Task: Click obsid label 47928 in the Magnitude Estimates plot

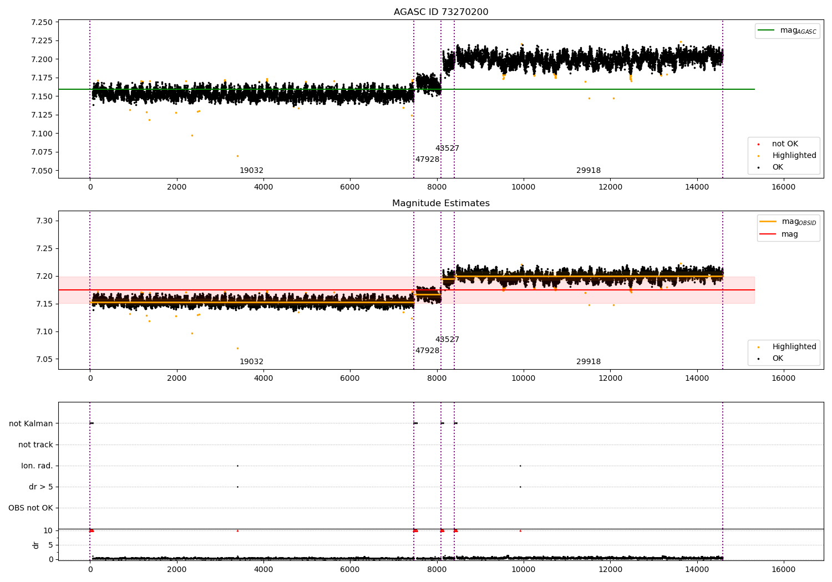Action: tap(428, 351)
